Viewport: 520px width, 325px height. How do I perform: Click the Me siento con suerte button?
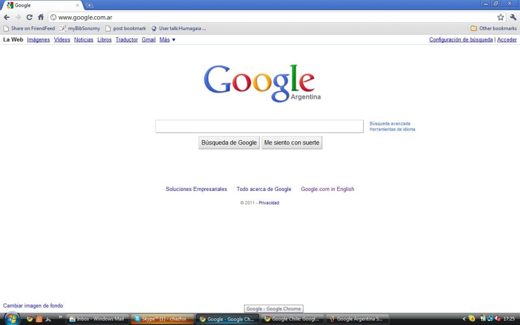[x=292, y=143]
